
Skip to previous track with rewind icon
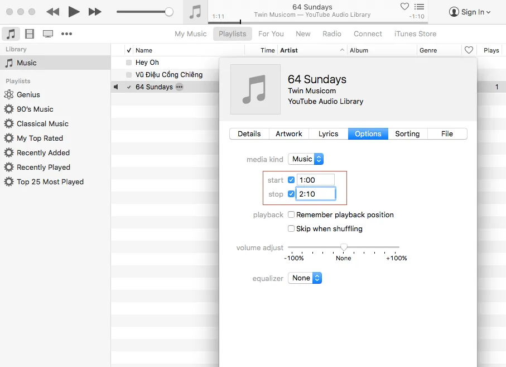click(x=52, y=12)
